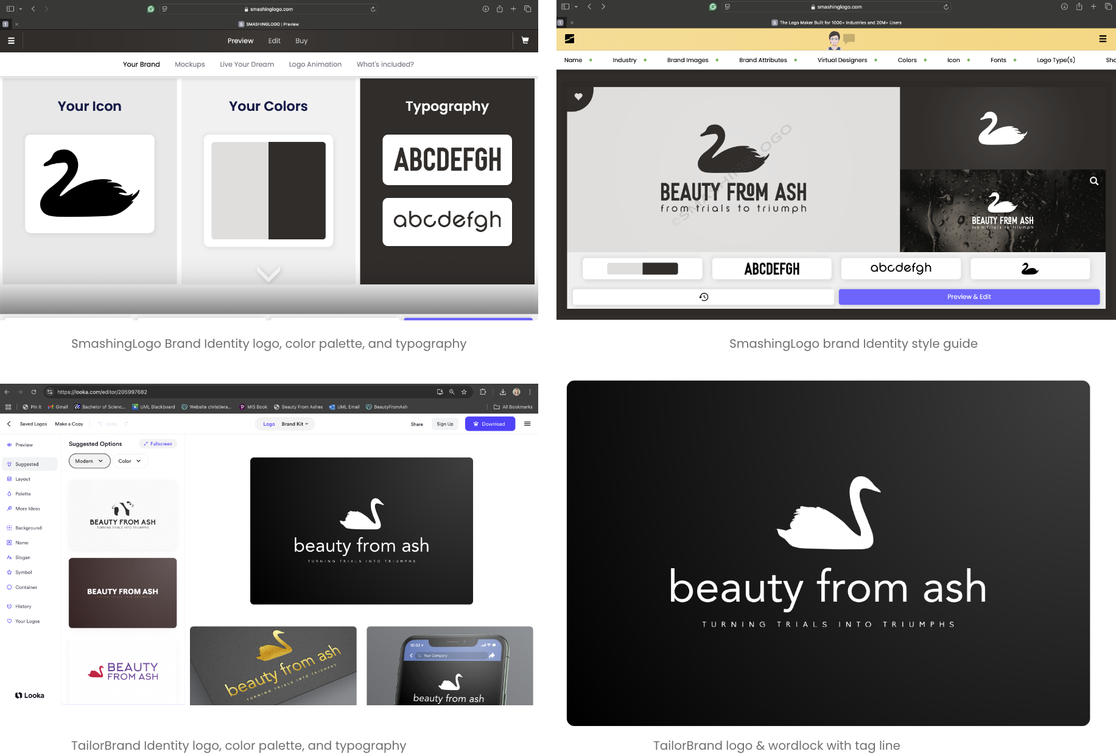Open the Chrome downloads icon
1116x754 pixels.
(503, 392)
